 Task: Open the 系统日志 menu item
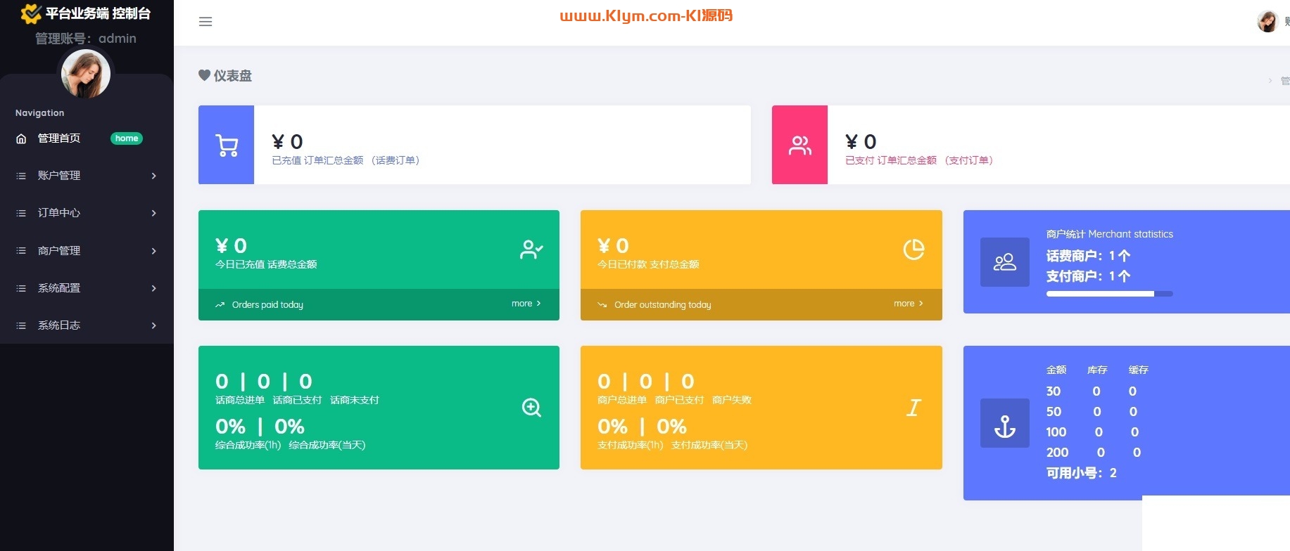59,325
